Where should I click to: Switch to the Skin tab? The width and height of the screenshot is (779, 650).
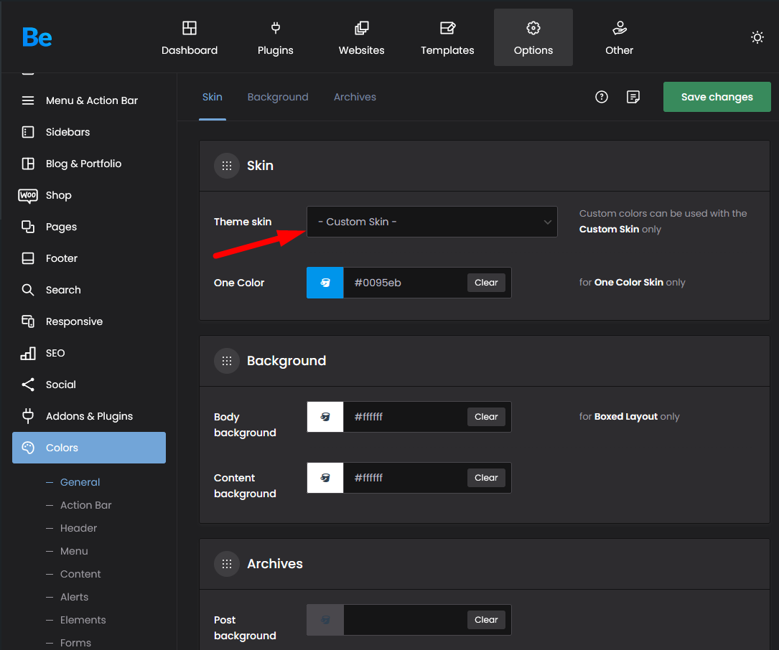(x=212, y=97)
